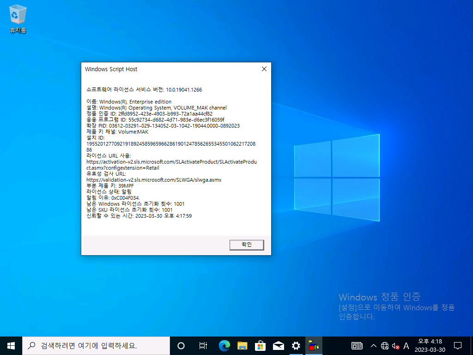Open the 휴지통 recycle bin icon
This screenshot has height=355, width=473.
click(x=18, y=18)
